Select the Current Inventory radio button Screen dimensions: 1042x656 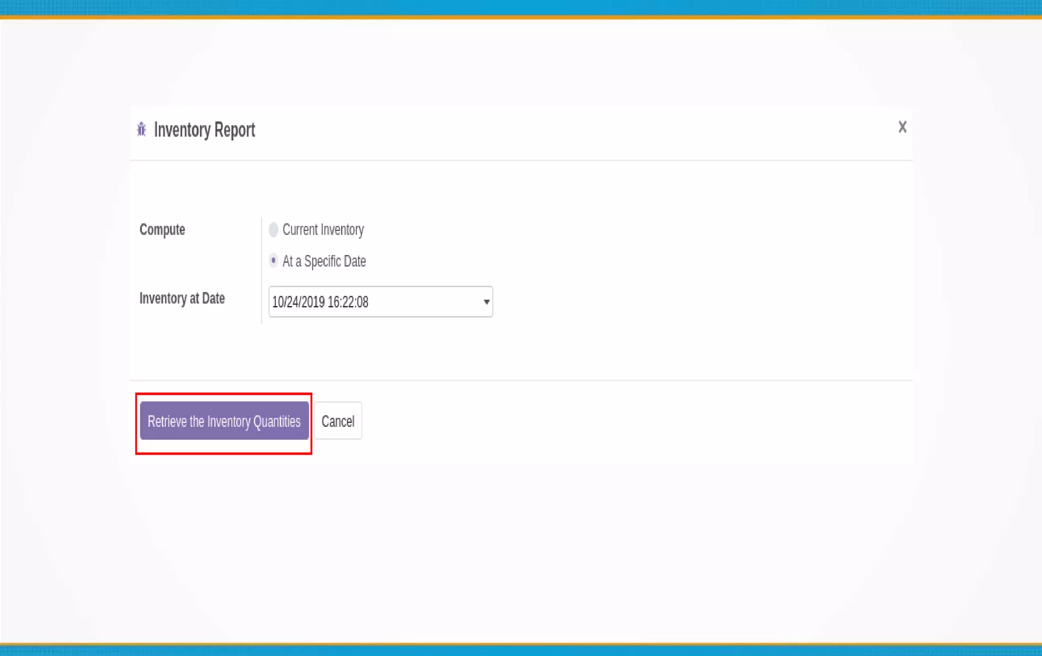click(x=273, y=230)
